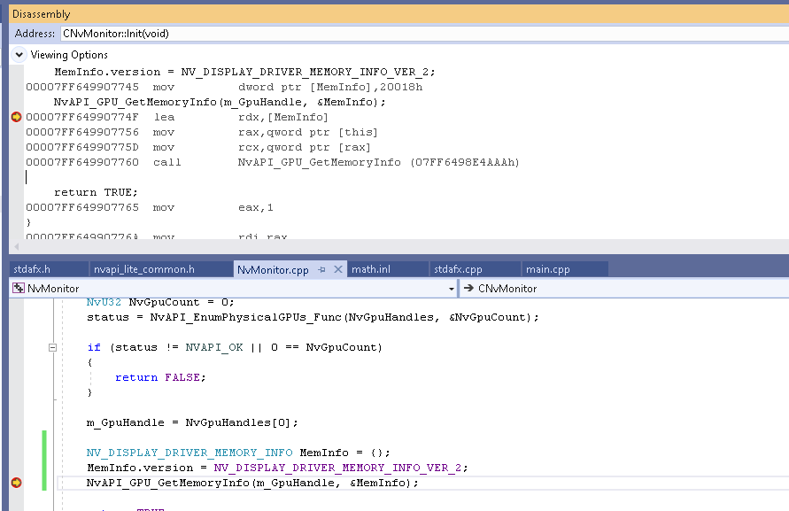This screenshot has width=789, height=511.
Task: Select the main.cpp tab
Action: tap(547, 269)
